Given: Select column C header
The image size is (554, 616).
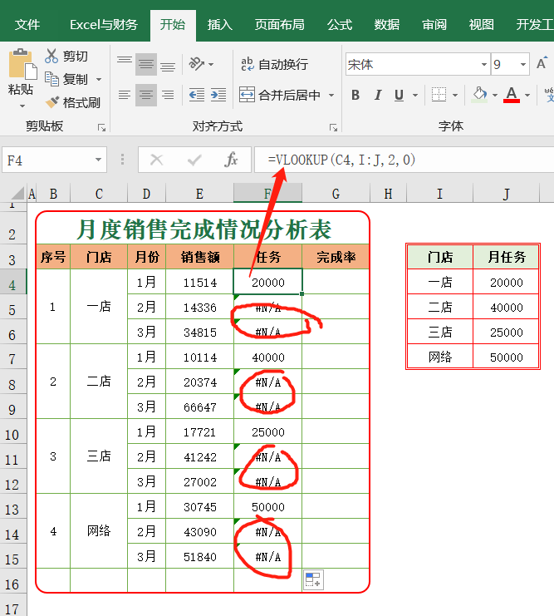Looking at the screenshot, I should (99, 194).
